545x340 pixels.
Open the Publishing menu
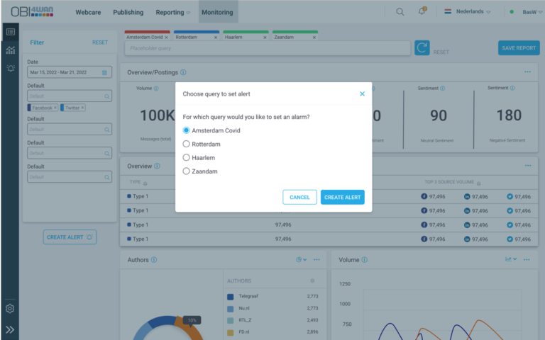click(128, 12)
